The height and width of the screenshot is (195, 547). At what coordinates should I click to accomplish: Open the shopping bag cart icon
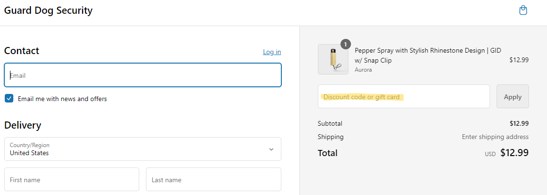[x=523, y=10]
